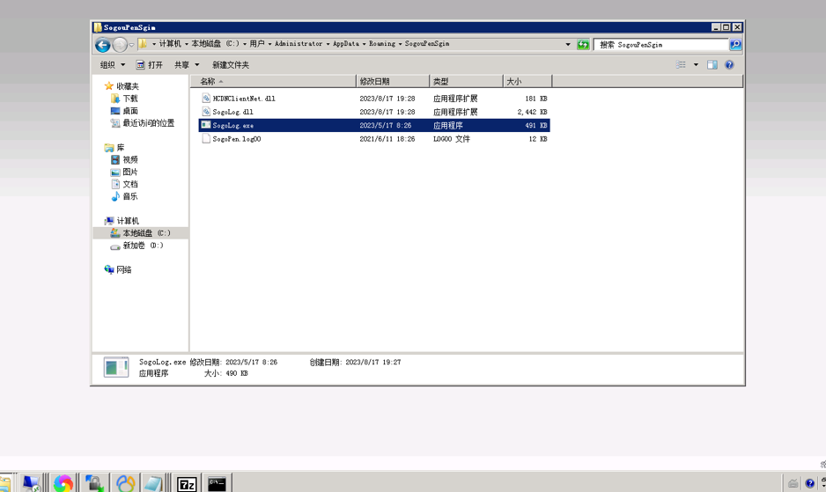Click the LOG00 文件 type cell

[452, 139]
